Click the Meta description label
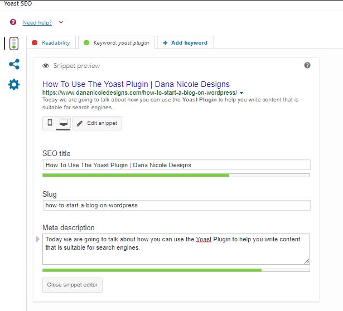The width and height of the screenshot is (343, 311). (69, 228)
